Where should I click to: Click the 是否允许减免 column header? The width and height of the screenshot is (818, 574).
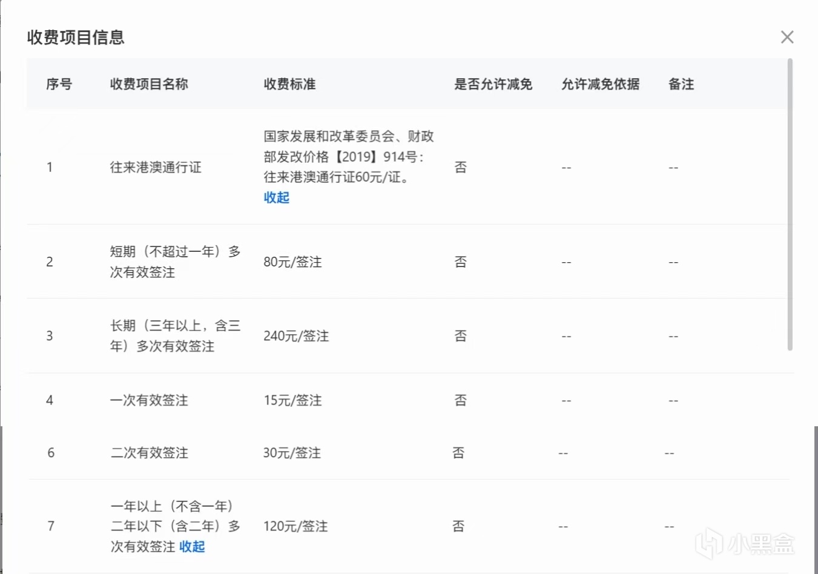493,84
